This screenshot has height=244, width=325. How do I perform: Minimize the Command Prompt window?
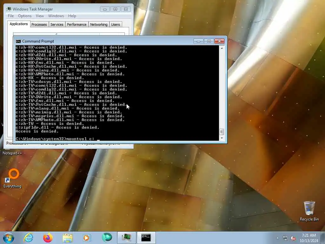click(198, 41)
